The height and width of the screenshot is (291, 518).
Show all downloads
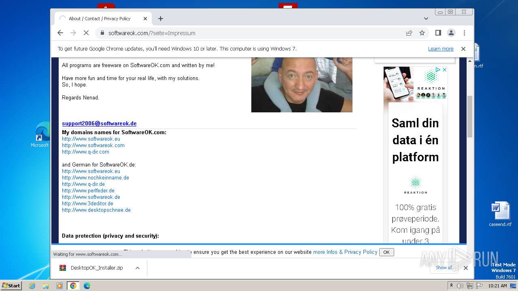click(444, 268)
